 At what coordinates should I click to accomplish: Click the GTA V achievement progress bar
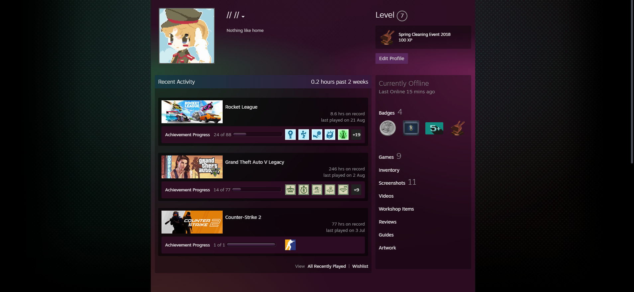point(257,190)
